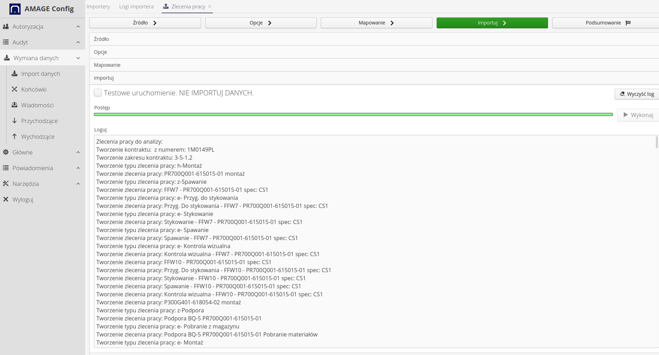Click the green Postęp progress bar
659x355 pixels.
[353, 115]
